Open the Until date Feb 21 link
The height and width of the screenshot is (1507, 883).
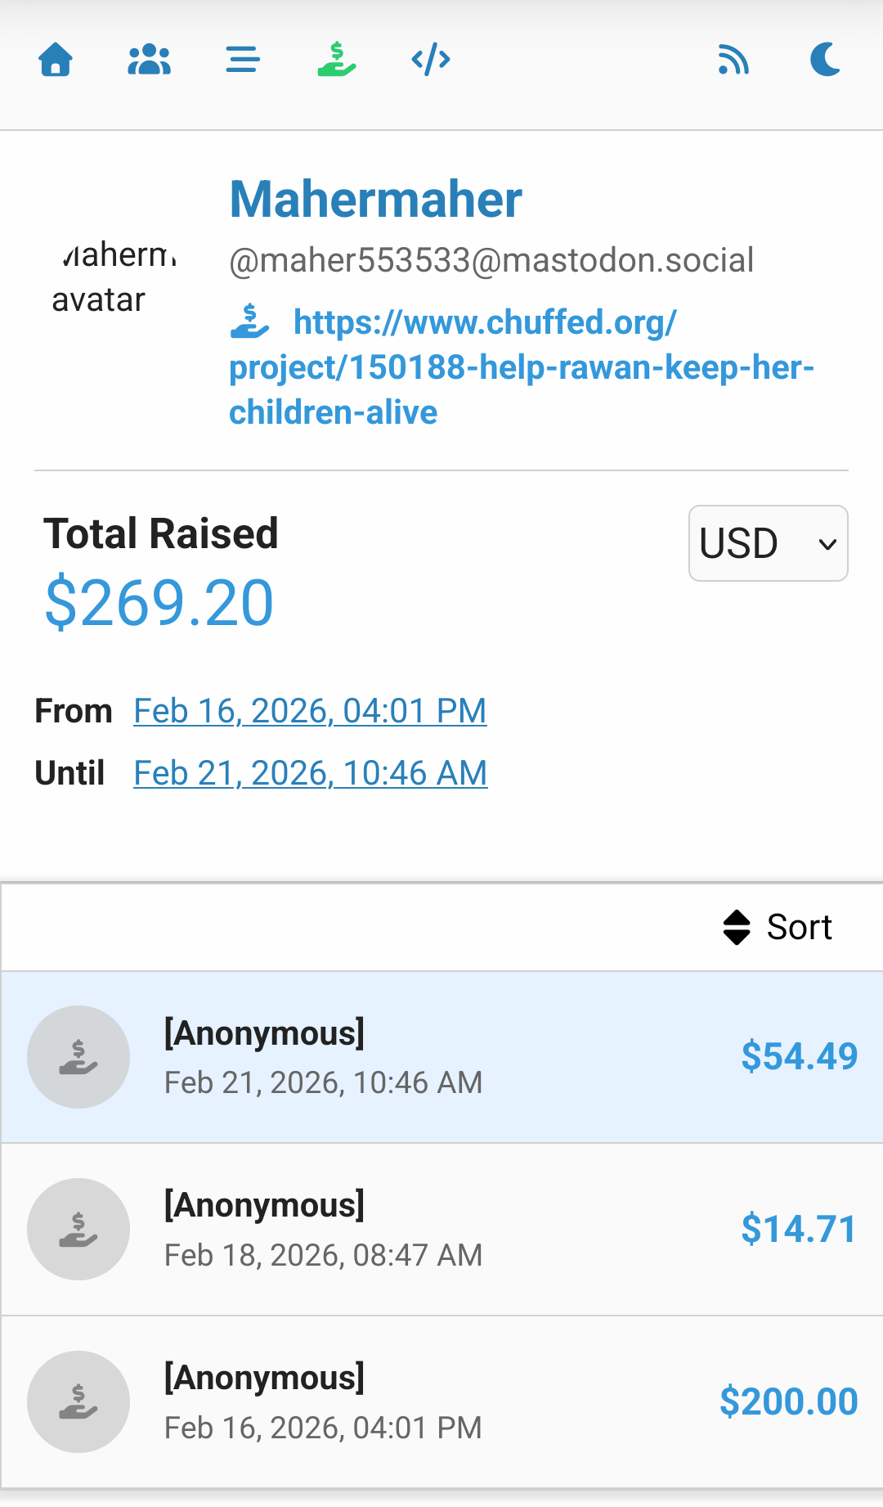click(310, 773)
